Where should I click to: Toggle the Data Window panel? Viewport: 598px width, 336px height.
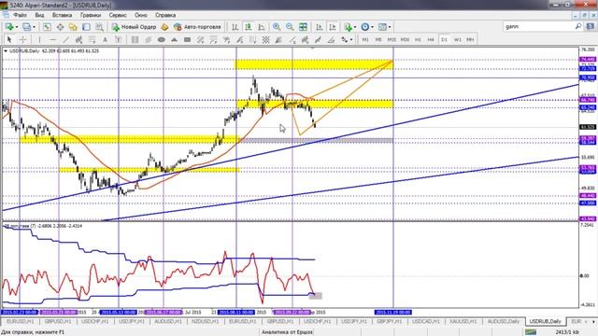[x=60, y=27]
